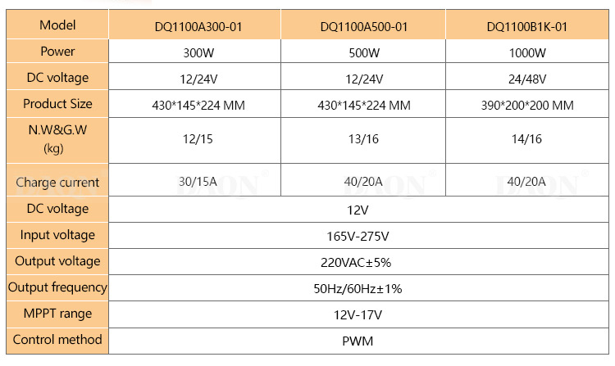Select the DQ1100B1K-01 column header
This screenshot has height=366, width=615.
pyautogui.click(x=527, y=25)
